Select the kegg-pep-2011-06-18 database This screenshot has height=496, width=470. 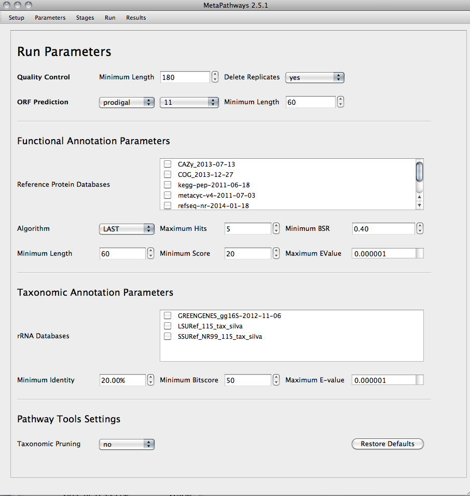pyautogui.click(x=168, y=184)
